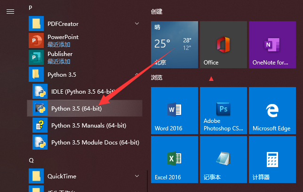Viewport: 303px width, 192px height.
Task: Click the PDFCreator folder label
Action: (63, 24)
